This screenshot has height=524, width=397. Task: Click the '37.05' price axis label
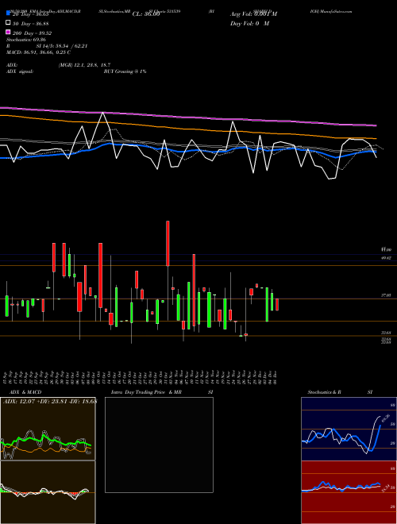[386, 295]
